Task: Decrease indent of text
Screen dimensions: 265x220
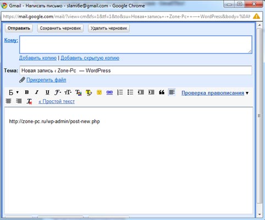Action: (x=141, y=92)
